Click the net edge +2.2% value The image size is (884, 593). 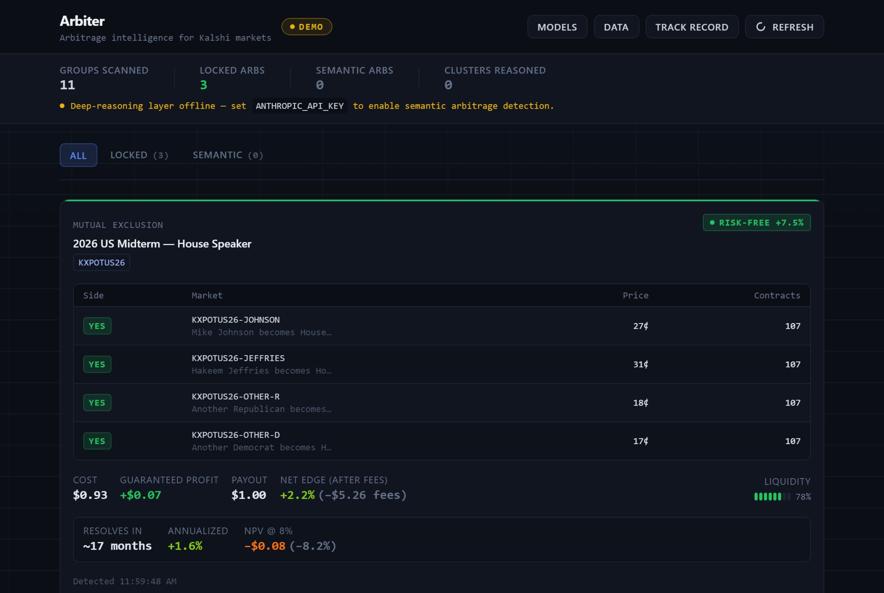297,495
